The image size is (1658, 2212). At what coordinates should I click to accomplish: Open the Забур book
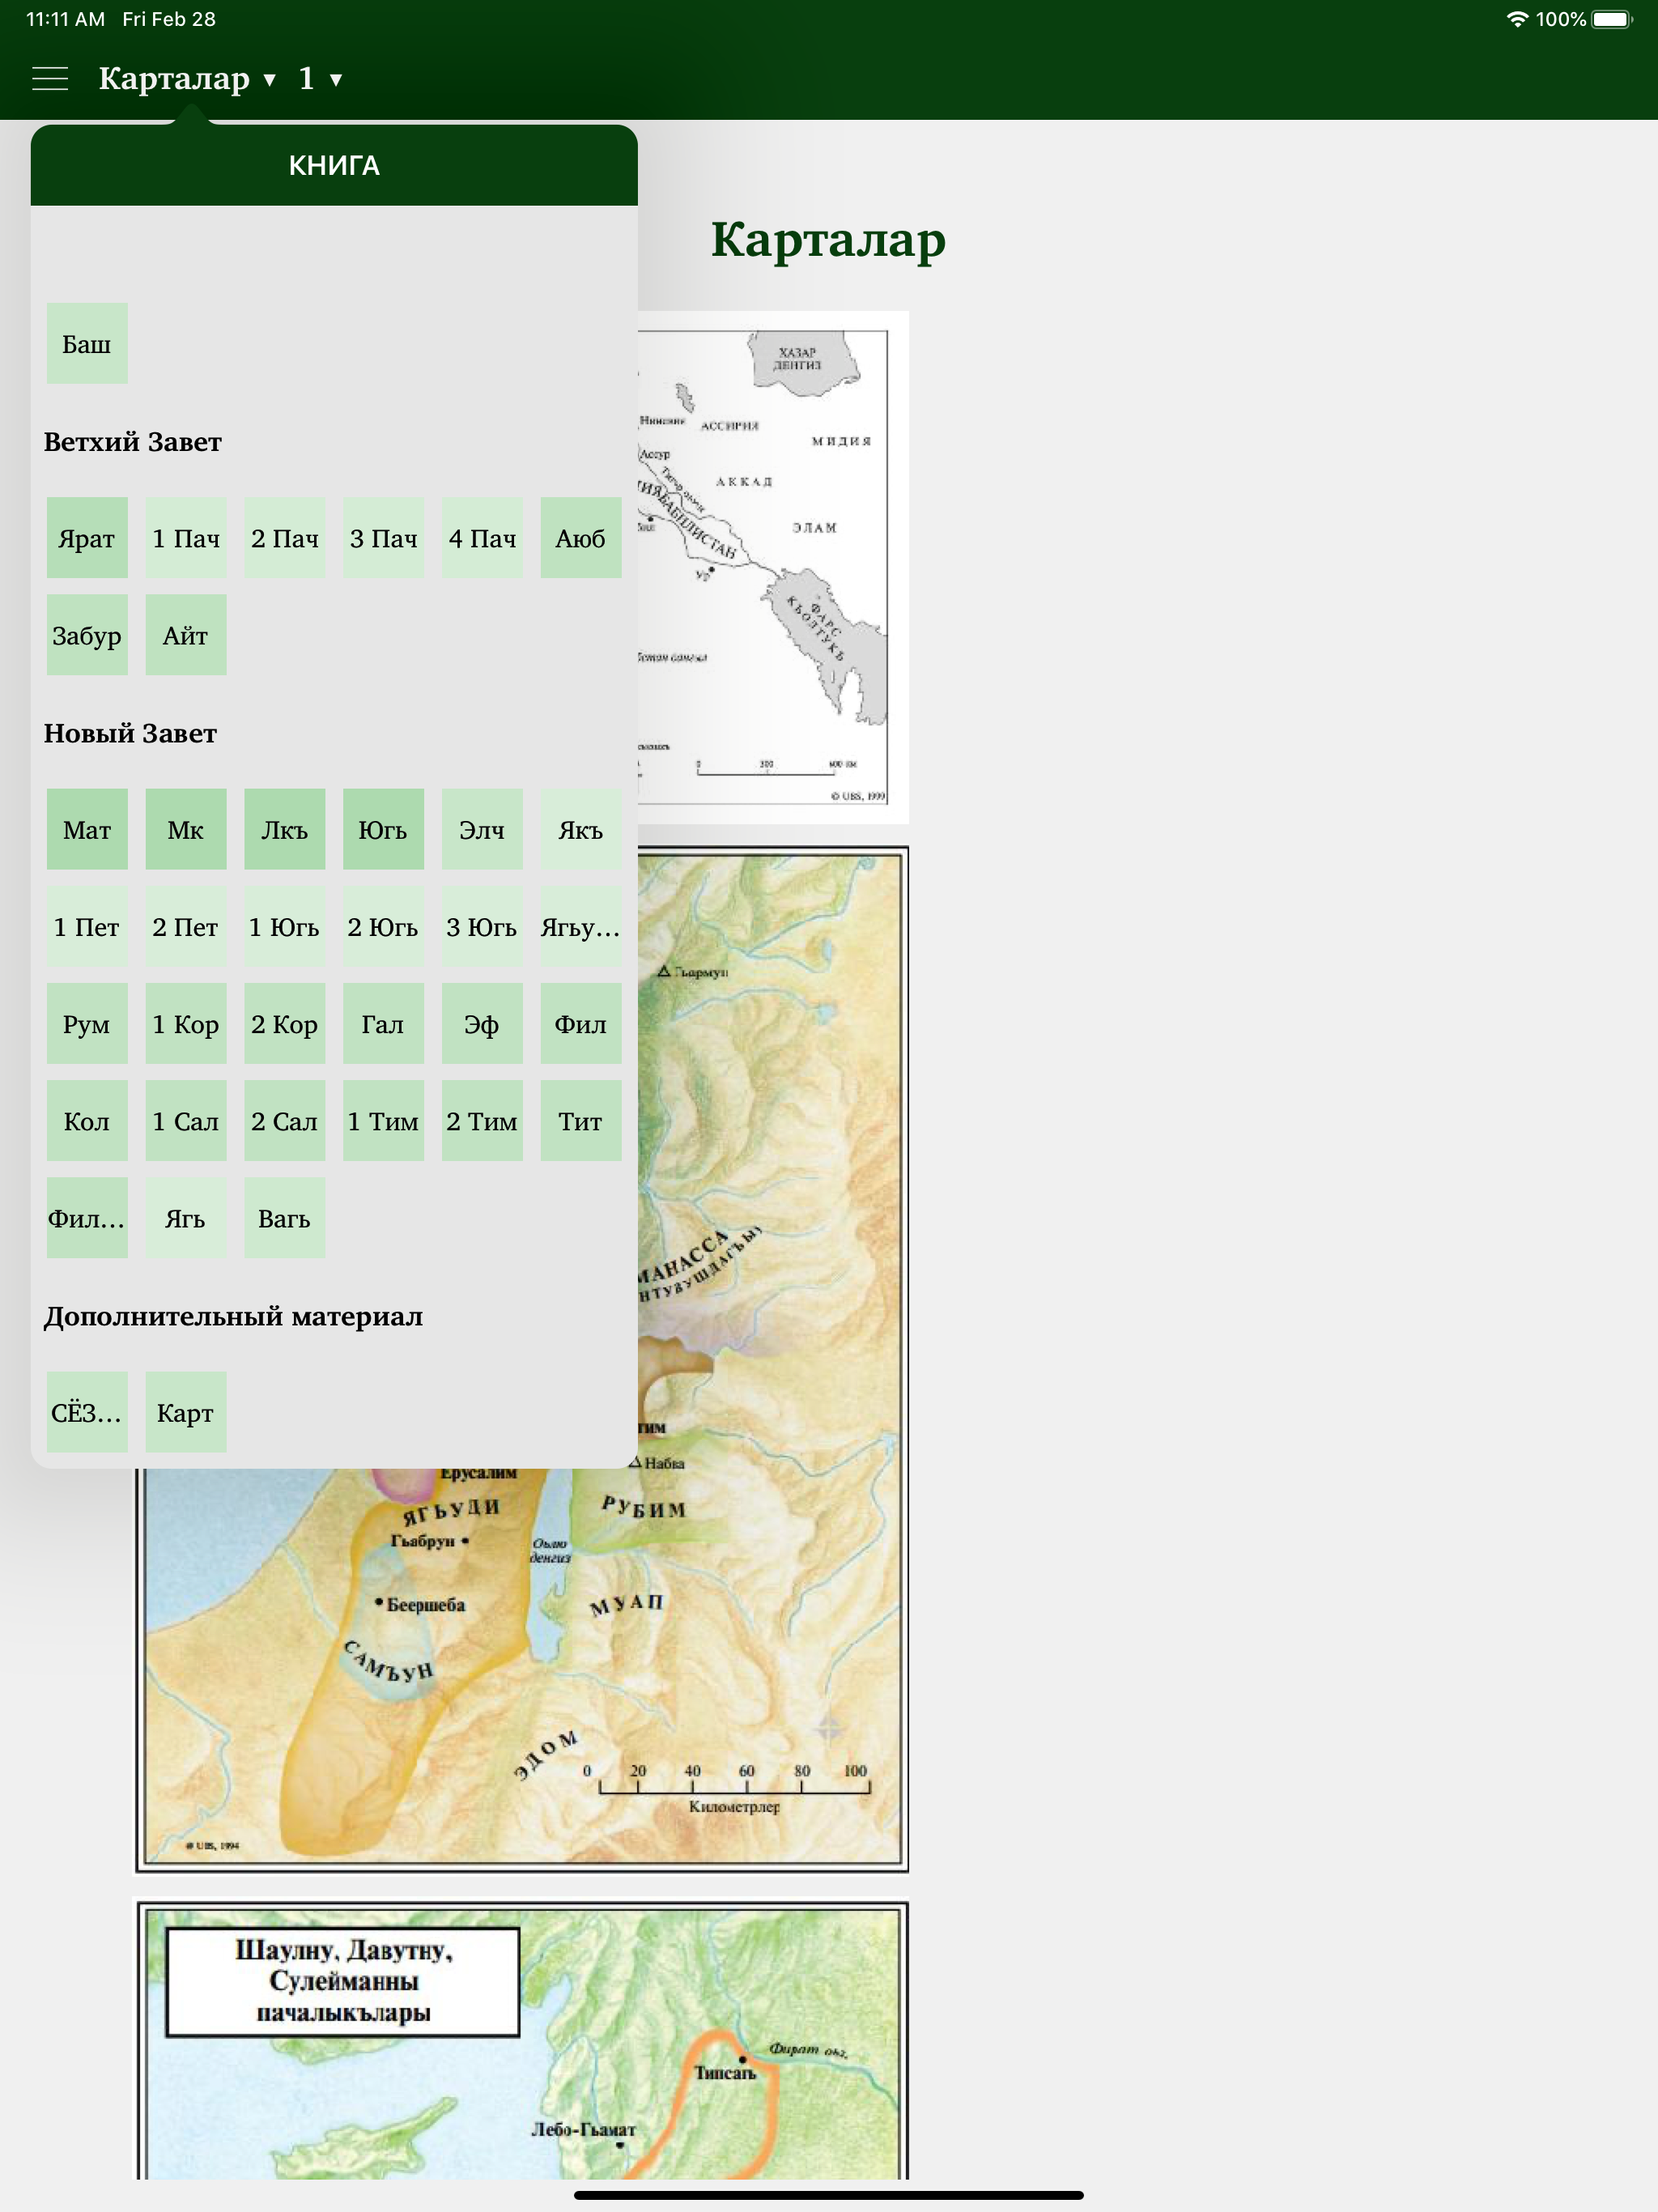[87, 634]
